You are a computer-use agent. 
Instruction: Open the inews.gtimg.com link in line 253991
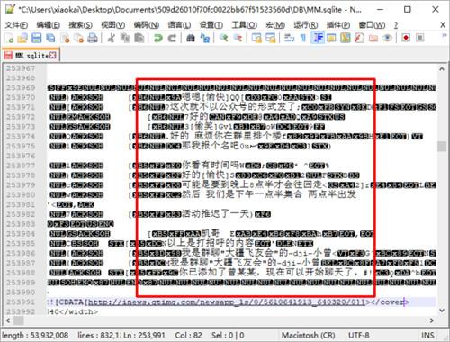226,301
